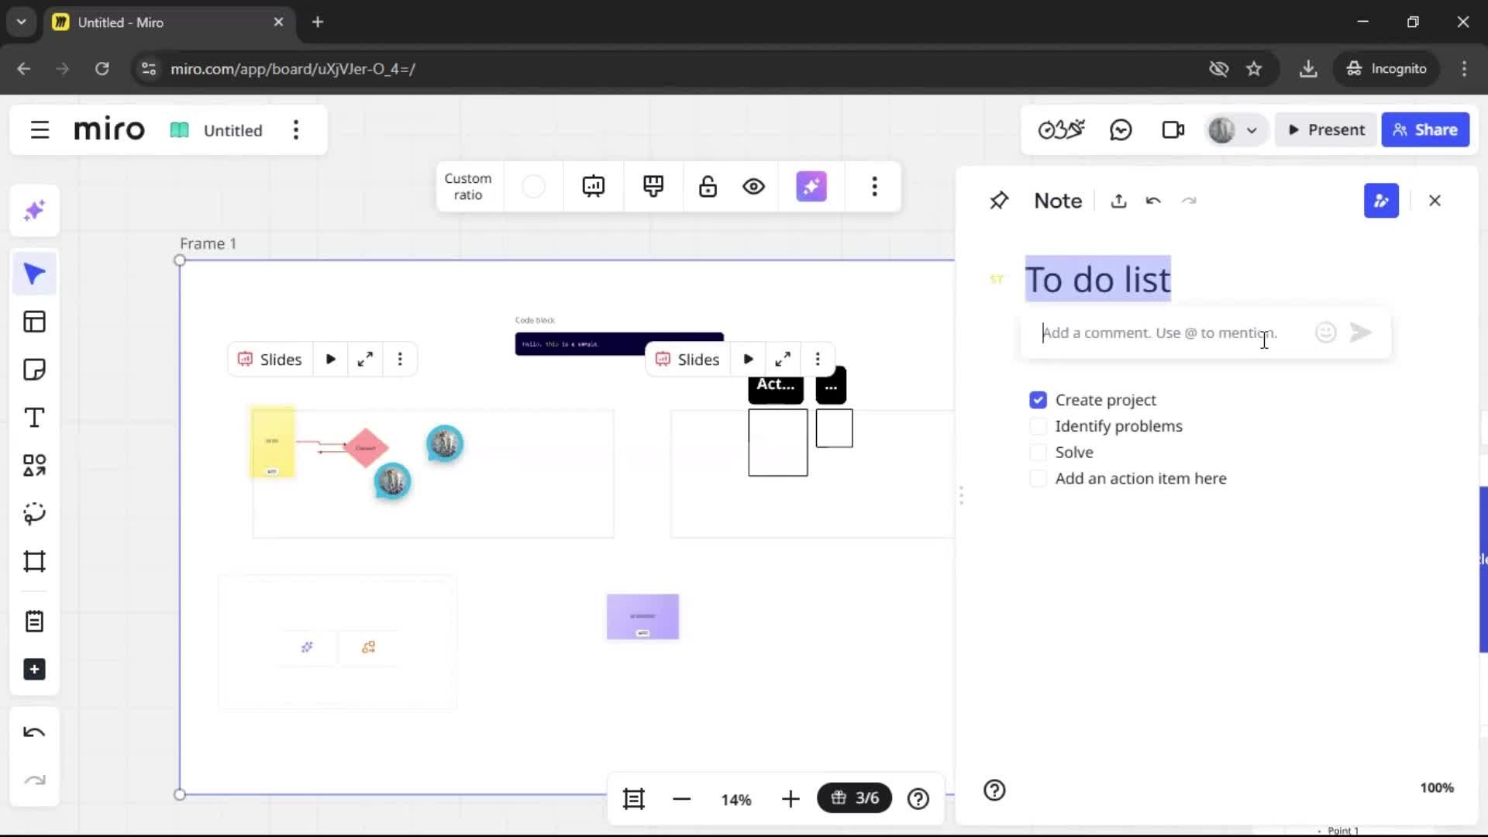Open the frames list icon in bottom bar
1488x837 pixels.
click(634, 799)
